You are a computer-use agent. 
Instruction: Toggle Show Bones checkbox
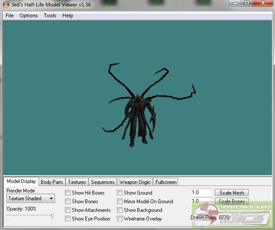[68, 202]
